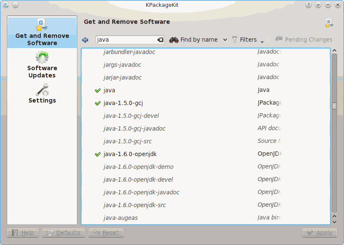
Task: Click the Help button
Action: (x=23, y=233)
